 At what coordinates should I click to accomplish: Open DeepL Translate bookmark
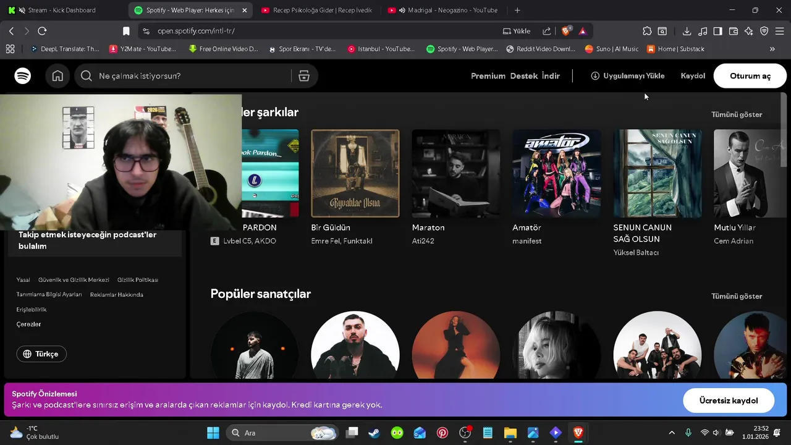pyautogui.click(x=65, y=49)
